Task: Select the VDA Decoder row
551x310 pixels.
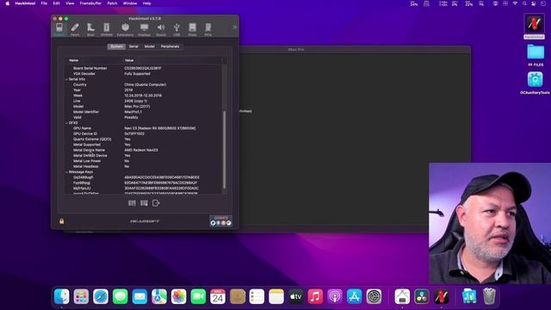Action: (x=144, y=74)
